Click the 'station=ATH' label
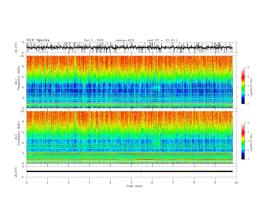This screenshot has width=266, height=205. 125,40
